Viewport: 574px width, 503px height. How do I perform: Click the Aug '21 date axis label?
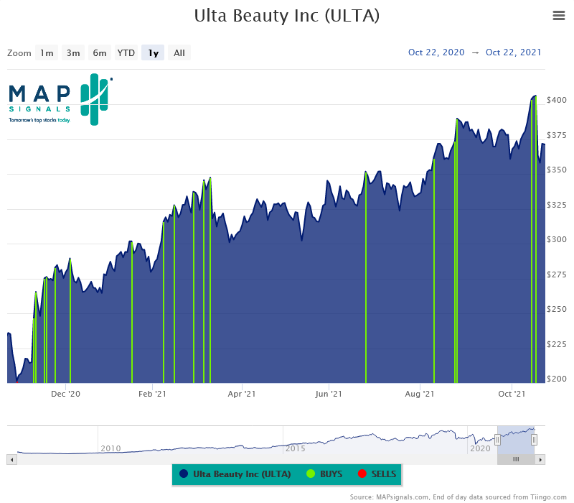click(x=420, y=394)
